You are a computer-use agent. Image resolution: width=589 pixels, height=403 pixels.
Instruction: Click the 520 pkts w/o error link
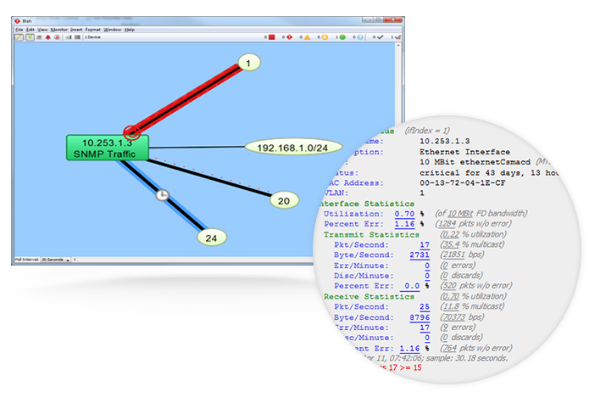(x=450, y=285)
